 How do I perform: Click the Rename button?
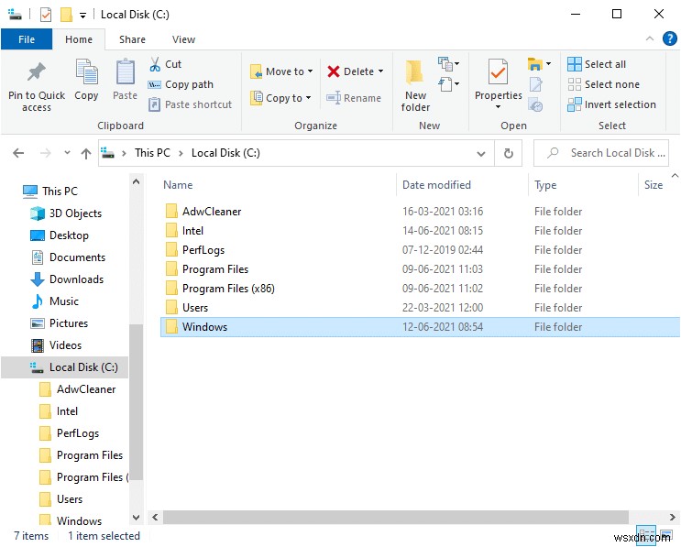pos(354,98)
